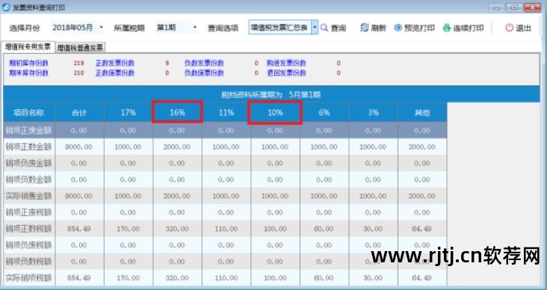Select the 项目名称 column header
This screenshot has width=547, height=290.
click(x=29, y=113)
